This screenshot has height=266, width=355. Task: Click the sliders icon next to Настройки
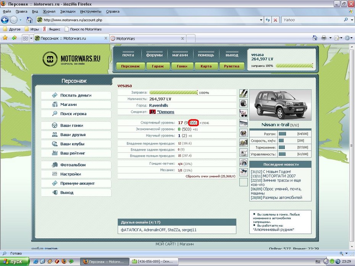click(x=55, y=174)
